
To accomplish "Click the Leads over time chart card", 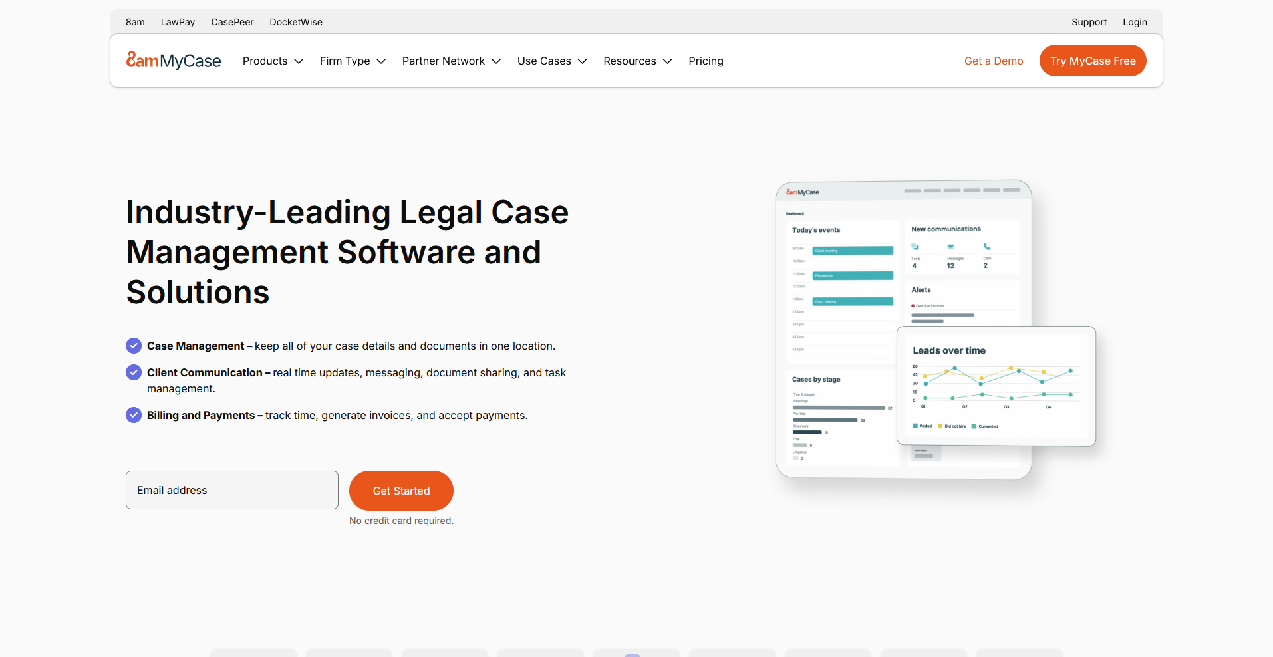I will coord(996,386).
